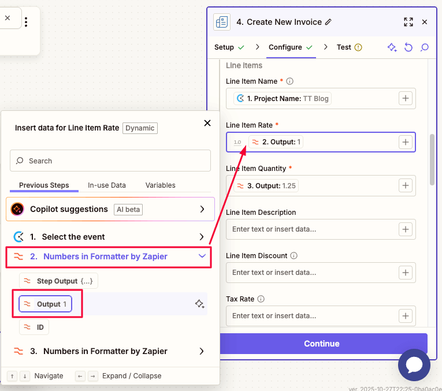
Task: Click plus button in Line Item Discount field
Action: coord(406,273)
